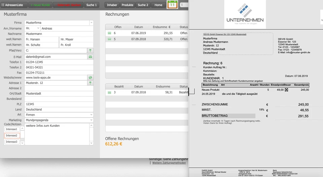Click the pin icon beside Pfad/Verz field

click(90, 51)
